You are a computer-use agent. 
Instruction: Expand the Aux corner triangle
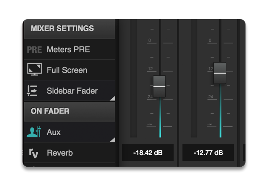tap(112, 139)
